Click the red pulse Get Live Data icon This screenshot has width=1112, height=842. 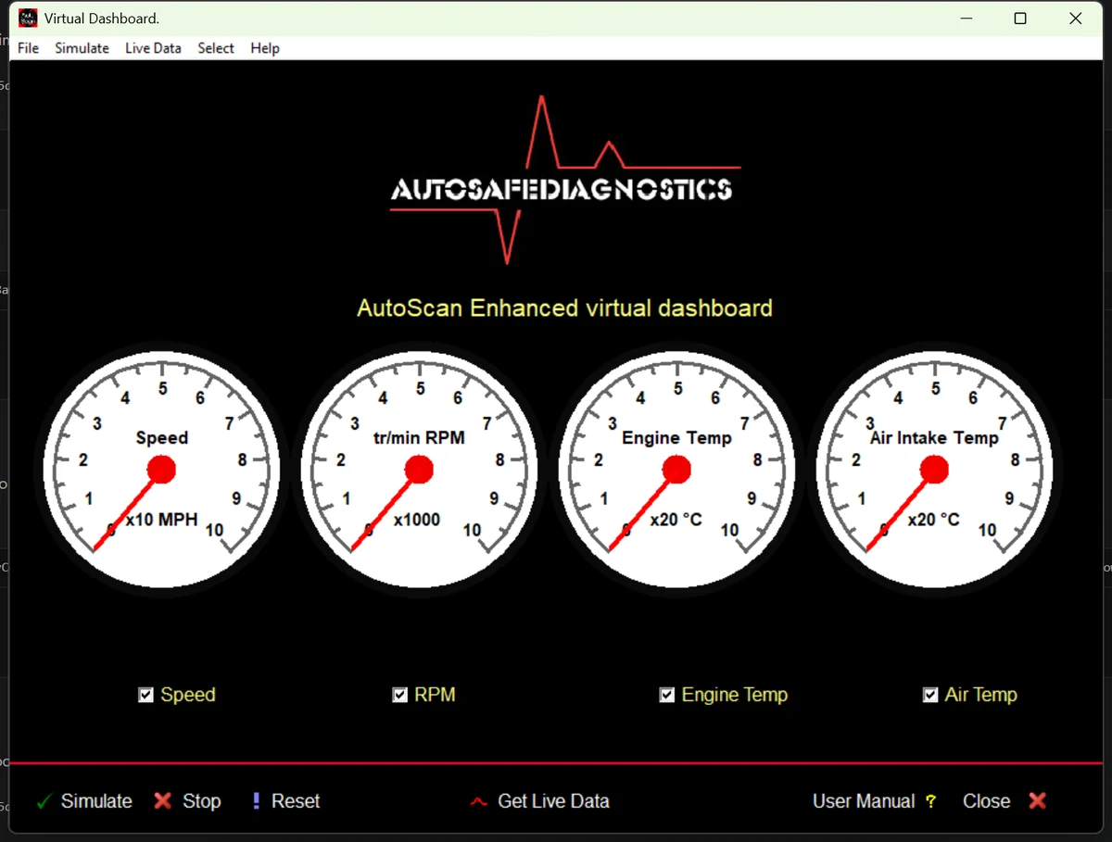tap(478, 801)
